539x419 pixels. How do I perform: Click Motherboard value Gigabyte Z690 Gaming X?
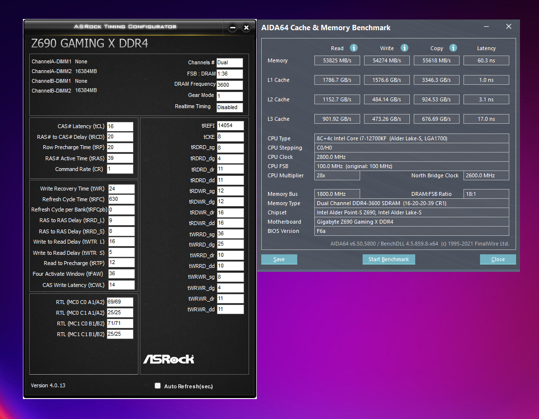click(x=411, y=222)
